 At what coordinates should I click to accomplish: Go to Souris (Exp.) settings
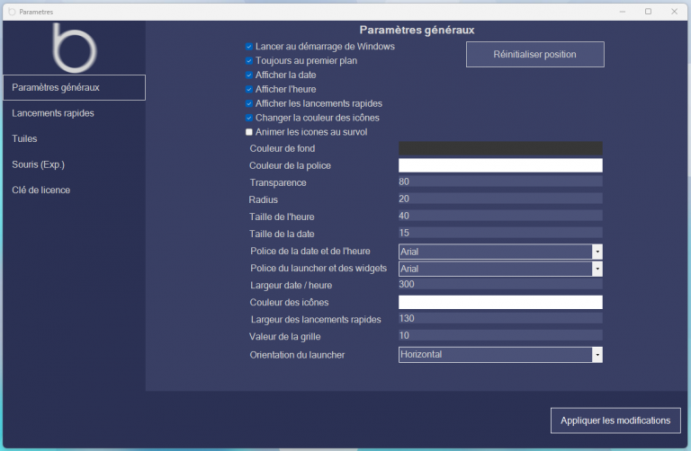coord(38,164)
